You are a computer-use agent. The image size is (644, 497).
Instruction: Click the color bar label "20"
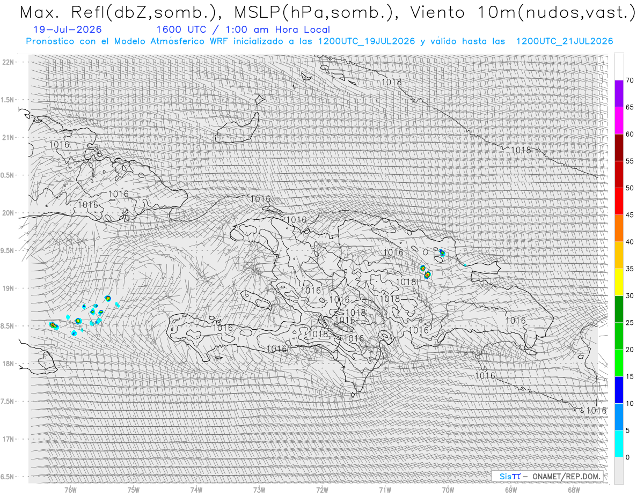click(630, 350)
